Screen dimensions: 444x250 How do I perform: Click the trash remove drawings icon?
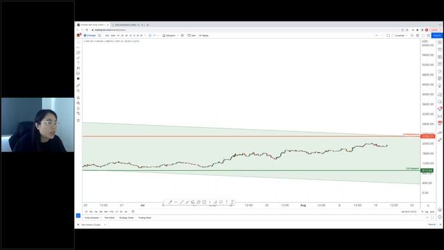(x=78, y=120)
